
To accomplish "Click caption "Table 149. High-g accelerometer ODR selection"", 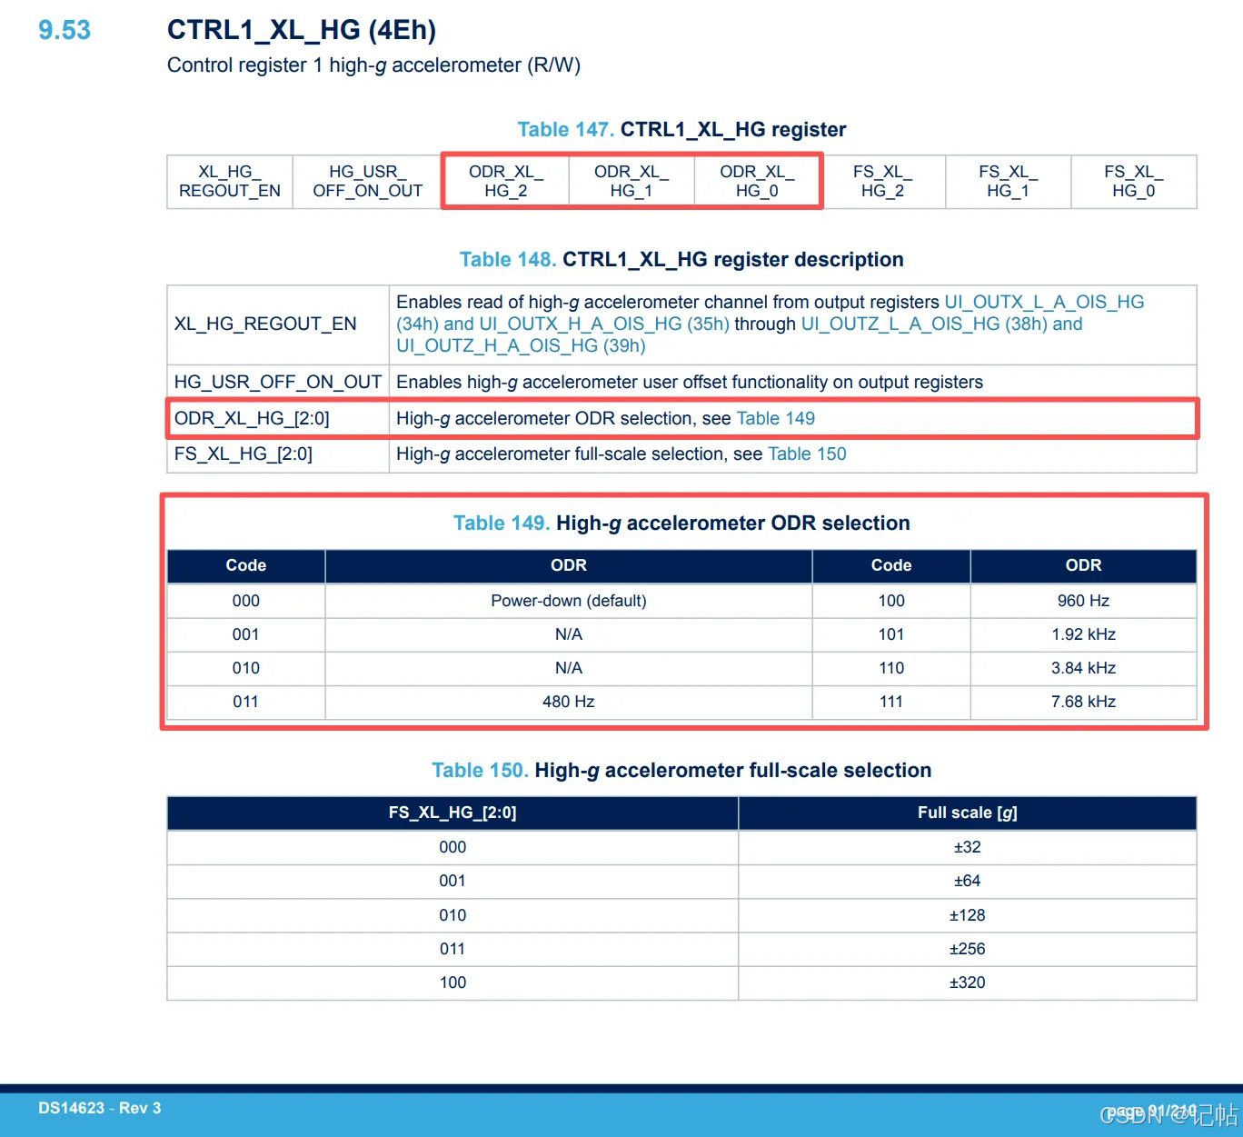I will point(681,523).
